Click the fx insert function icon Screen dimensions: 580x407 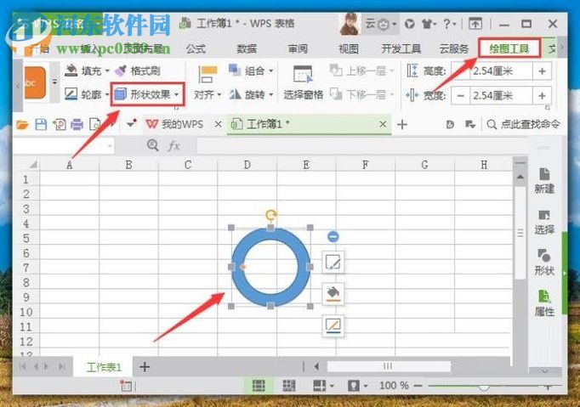point(173,145)
